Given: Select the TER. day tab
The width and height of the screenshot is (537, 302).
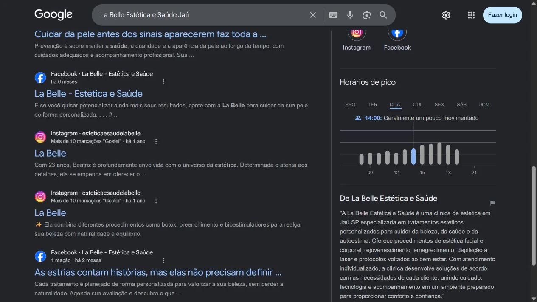Looking at the screenshot, I should point(373,105).
